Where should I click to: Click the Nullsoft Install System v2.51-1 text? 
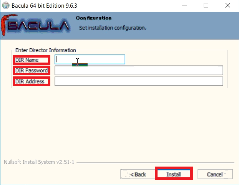point(39,162)
